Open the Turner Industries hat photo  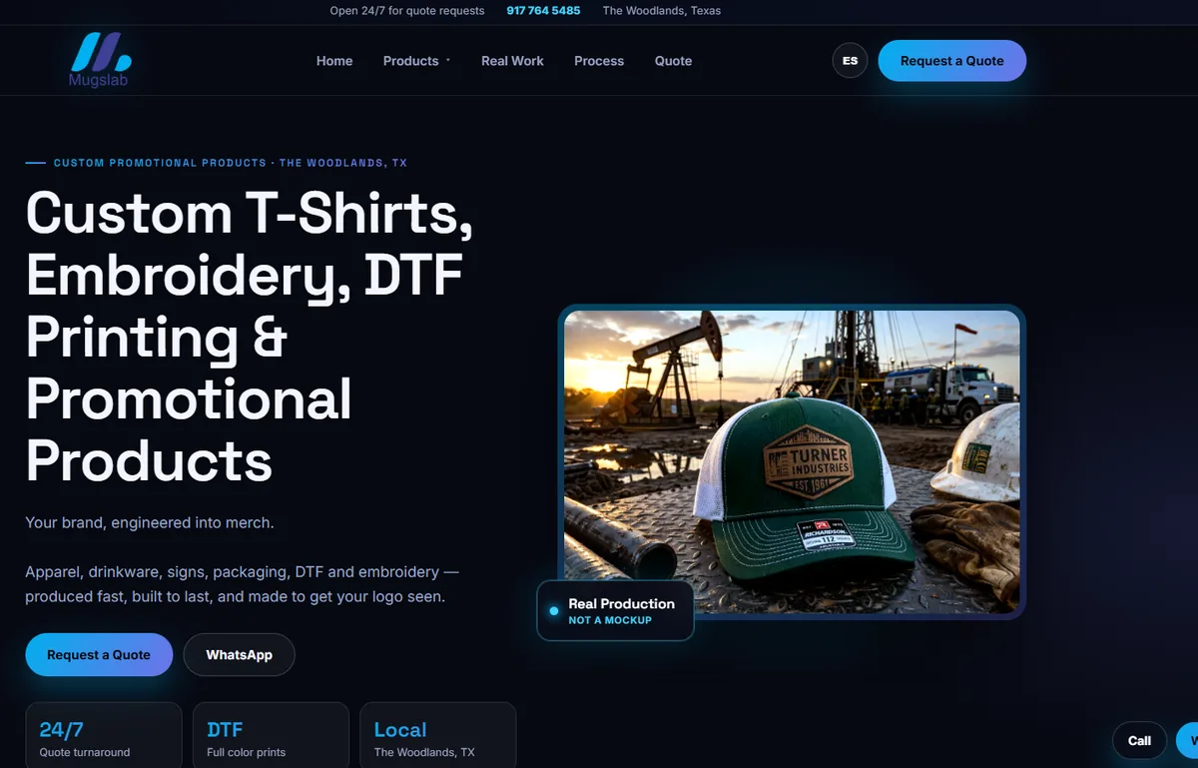coord(792,461)
